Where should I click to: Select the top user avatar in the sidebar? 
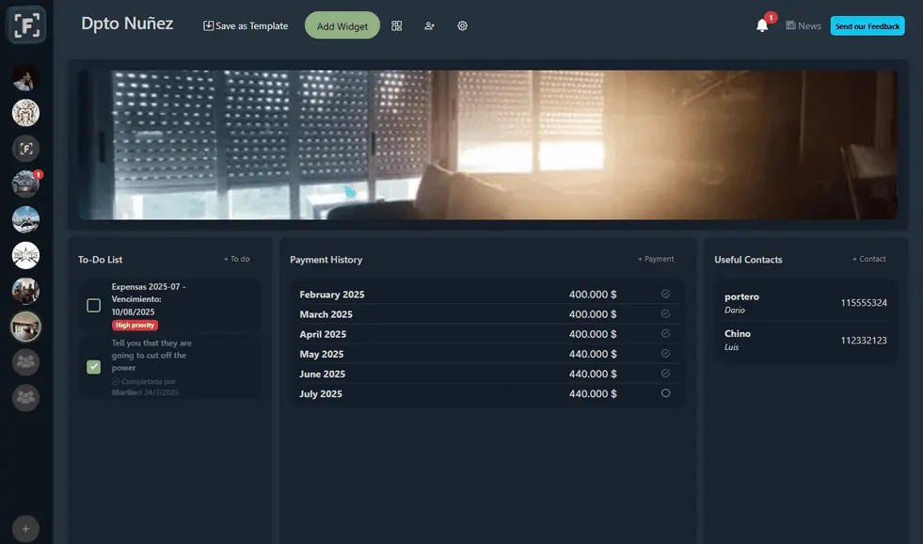(x=26, y=77)
